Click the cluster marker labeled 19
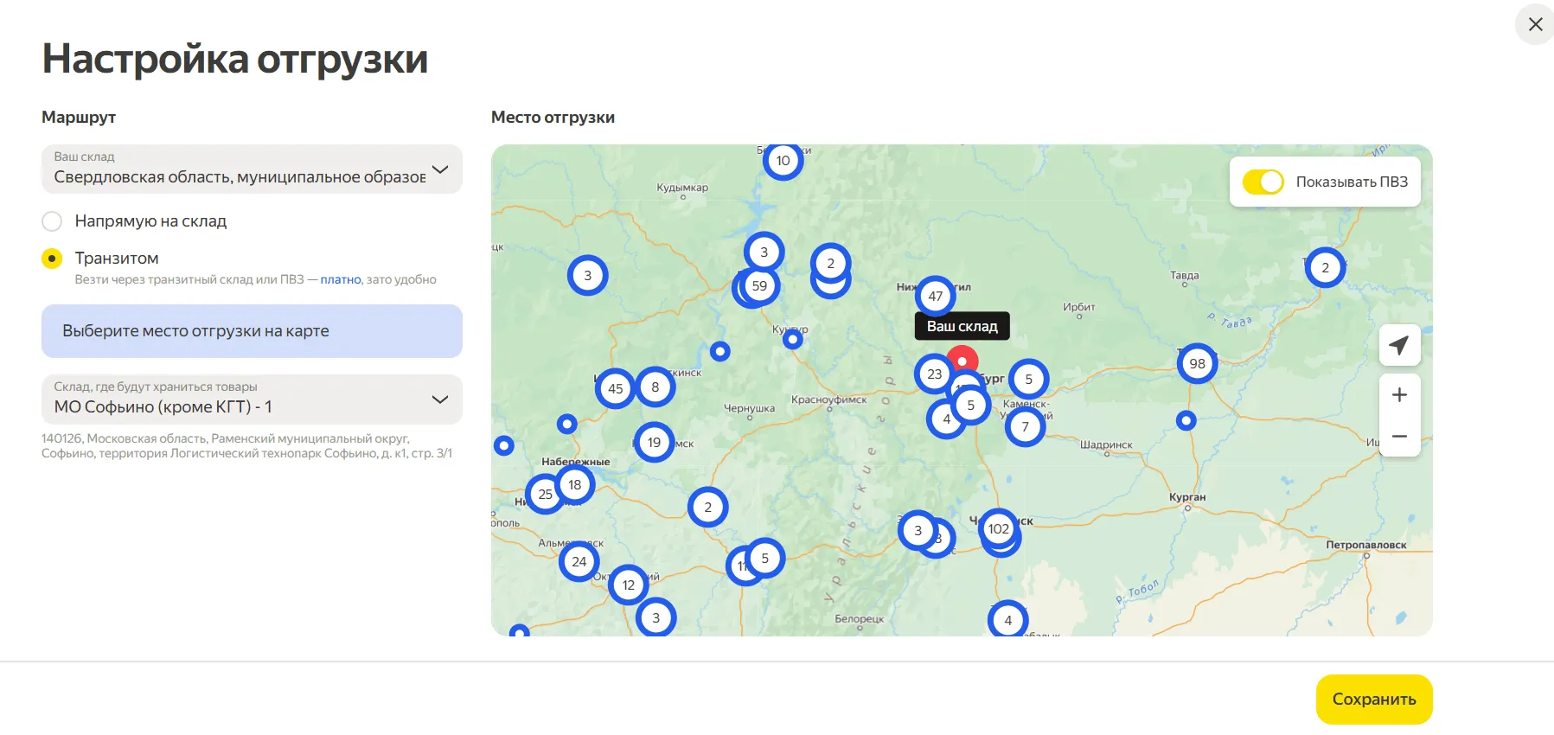1554x735 pixels. point(654,443)
